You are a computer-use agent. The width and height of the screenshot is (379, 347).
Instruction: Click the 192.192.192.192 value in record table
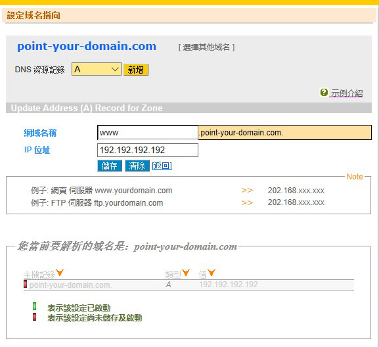click(x=229, y=285)
